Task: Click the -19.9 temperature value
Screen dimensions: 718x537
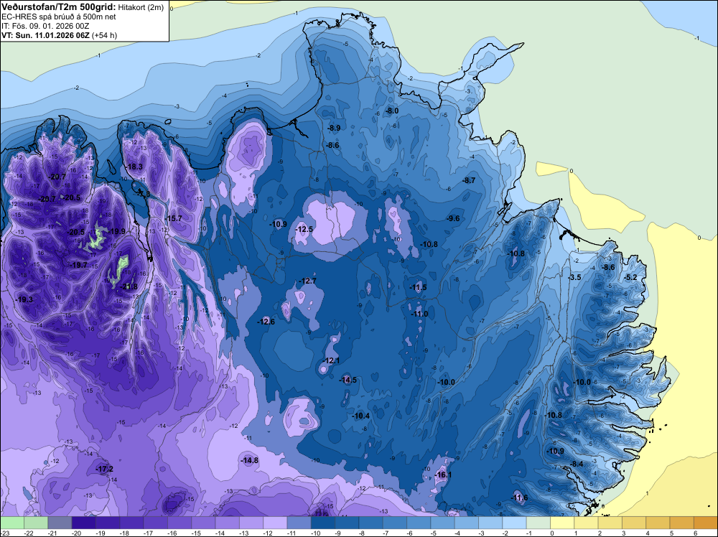Action: pyautogui.click(x=117, y=231)
